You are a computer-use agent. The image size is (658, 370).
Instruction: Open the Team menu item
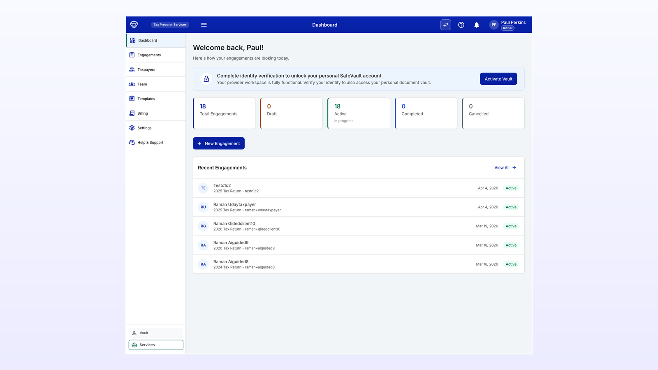tap(156, 84)
